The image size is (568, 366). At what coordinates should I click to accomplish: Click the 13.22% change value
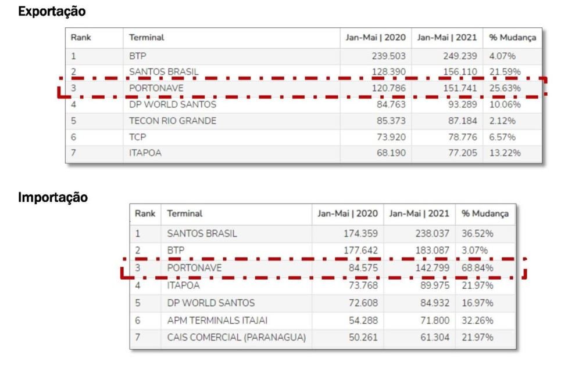(505, 153)
